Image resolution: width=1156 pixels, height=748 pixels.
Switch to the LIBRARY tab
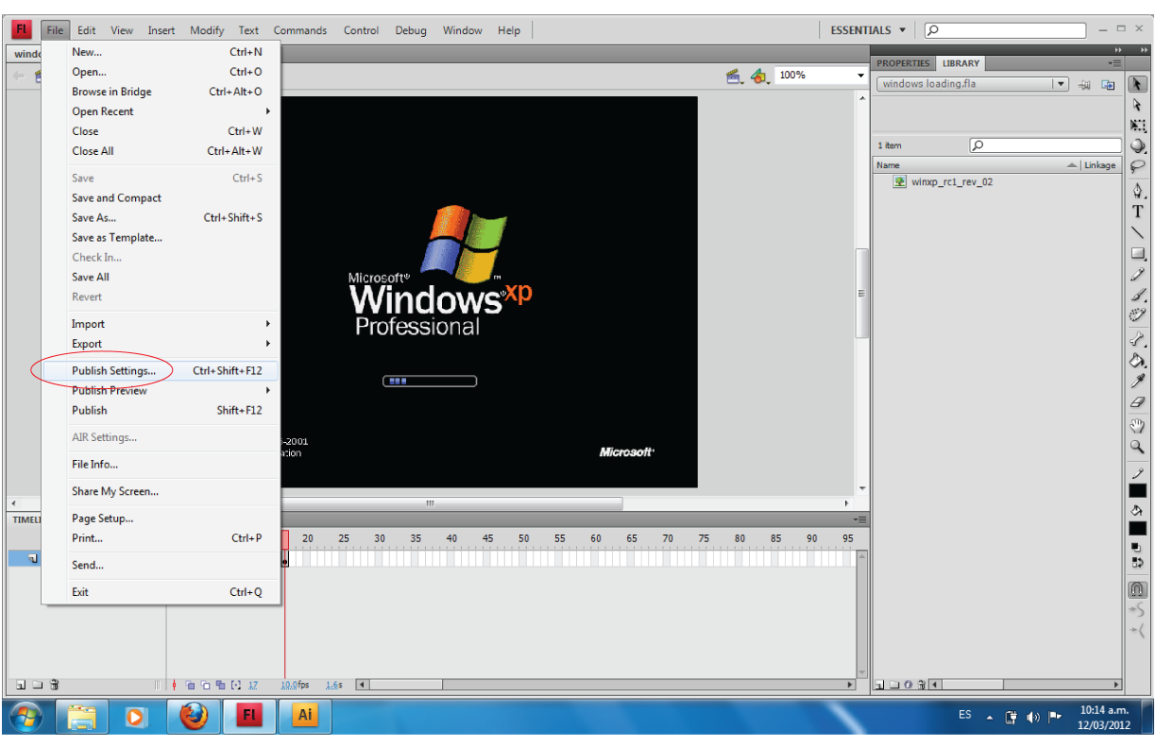[960, 62]
